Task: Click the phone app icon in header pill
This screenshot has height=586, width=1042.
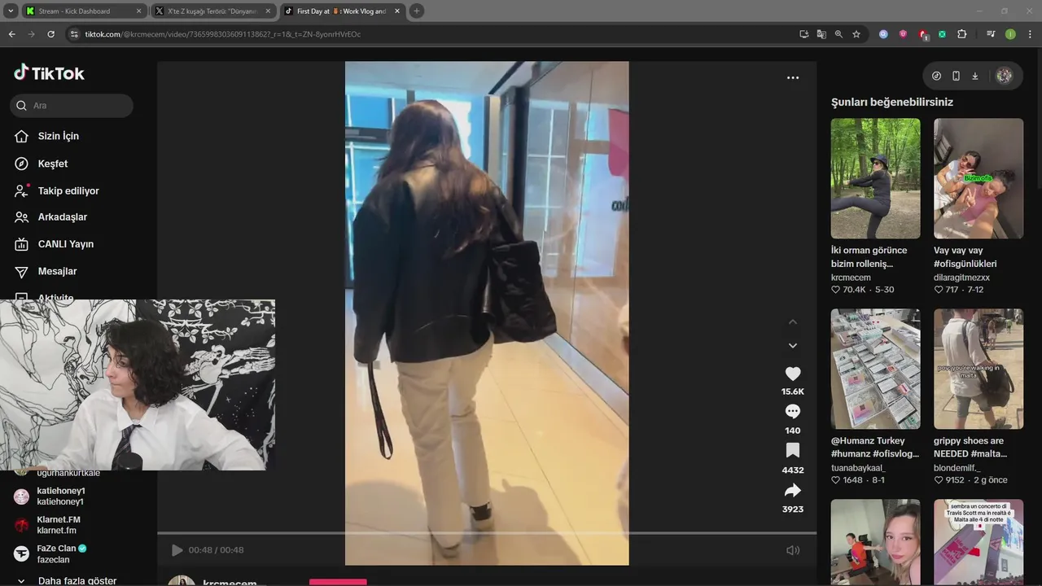Action: [956, 76]
